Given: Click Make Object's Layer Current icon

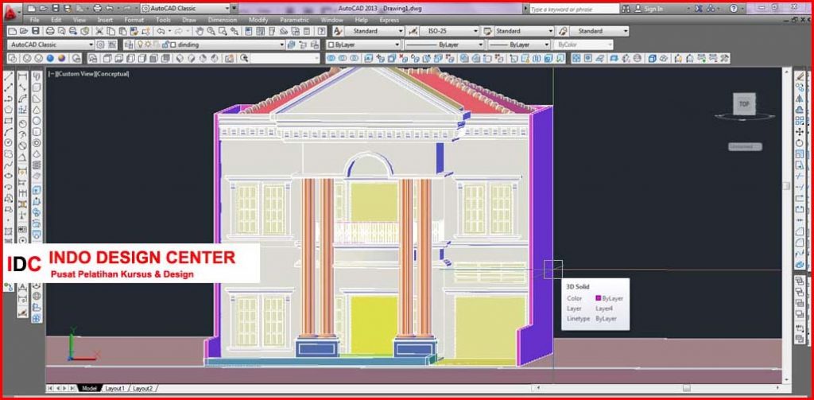Looking at the screenshot, I should pos(291,45).
